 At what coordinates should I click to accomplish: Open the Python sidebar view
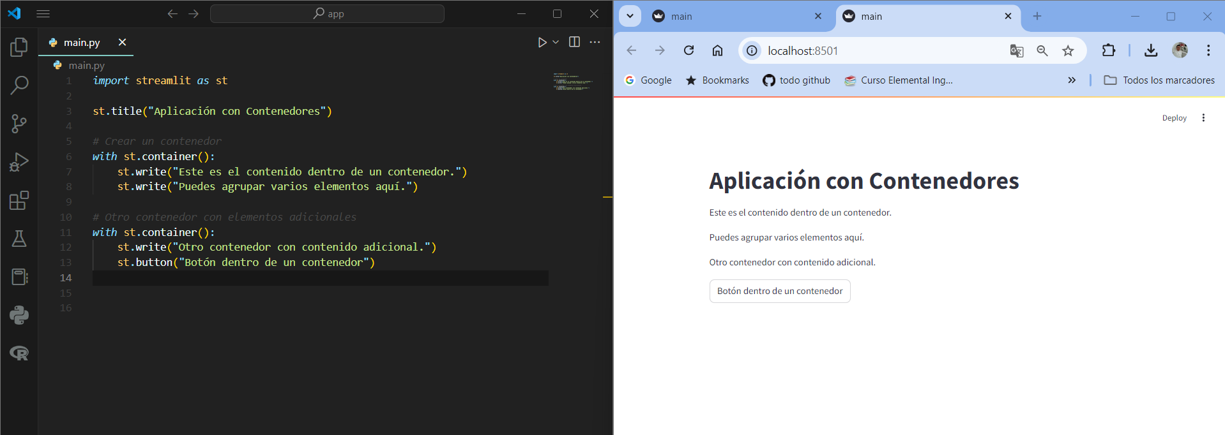coord(19,315)
